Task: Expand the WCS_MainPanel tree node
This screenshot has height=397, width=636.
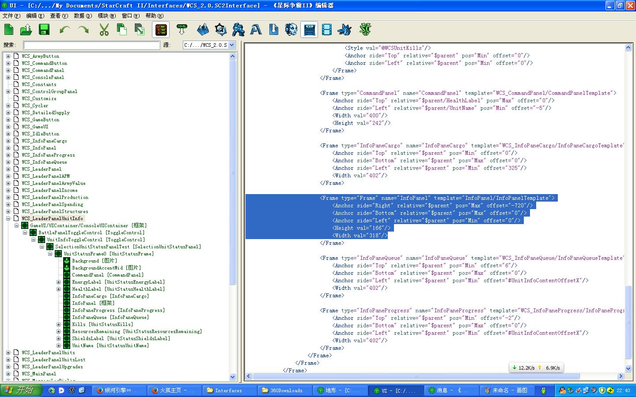Action: pyautogui.click(x=8, y=374)
